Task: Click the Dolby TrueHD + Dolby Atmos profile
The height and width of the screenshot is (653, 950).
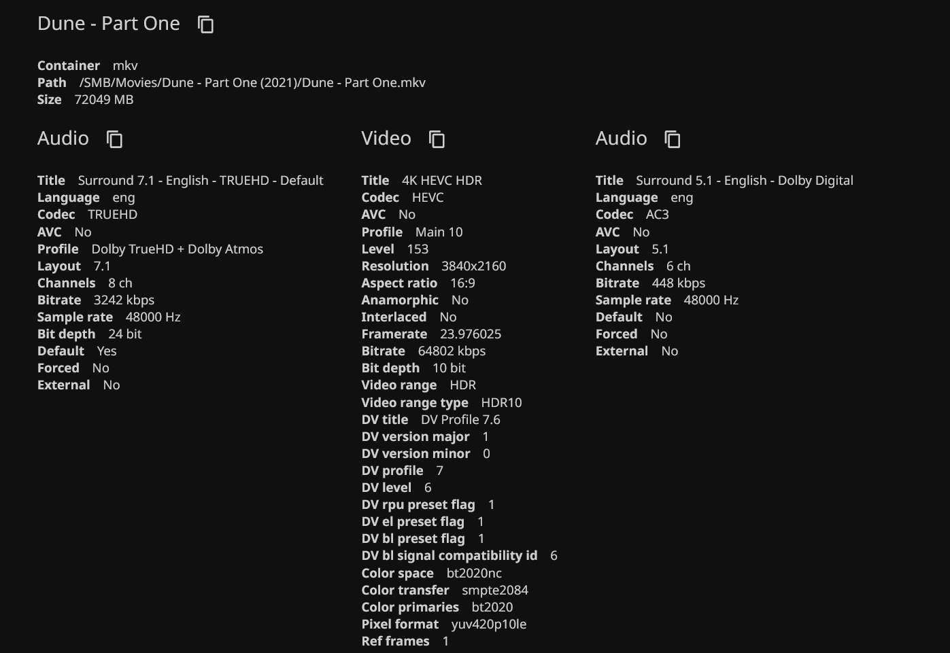Action: [x=177, y=249]
